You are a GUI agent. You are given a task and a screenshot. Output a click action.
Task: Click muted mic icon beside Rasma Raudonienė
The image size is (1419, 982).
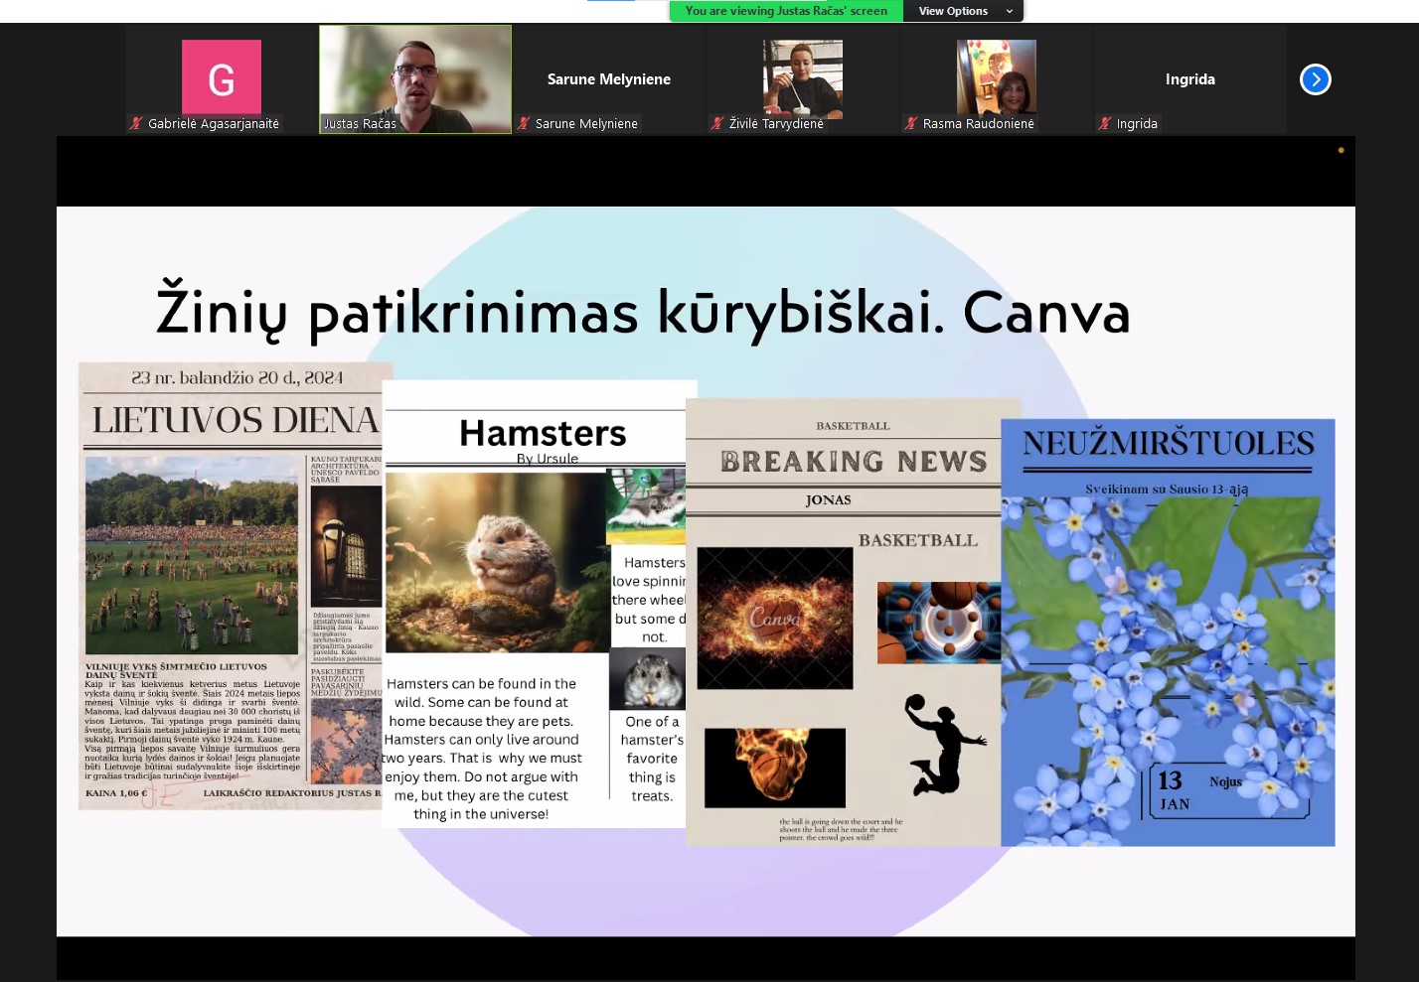[911, 123]
